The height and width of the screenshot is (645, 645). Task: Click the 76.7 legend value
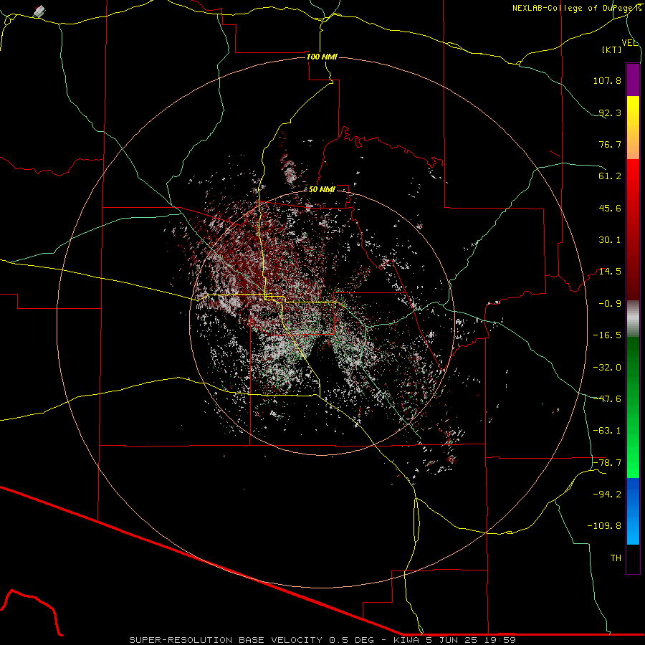(x=610, y=144)
